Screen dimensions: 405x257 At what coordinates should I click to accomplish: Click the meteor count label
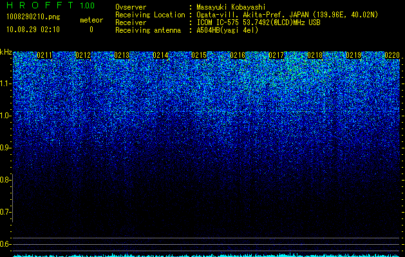pos(91,20)
